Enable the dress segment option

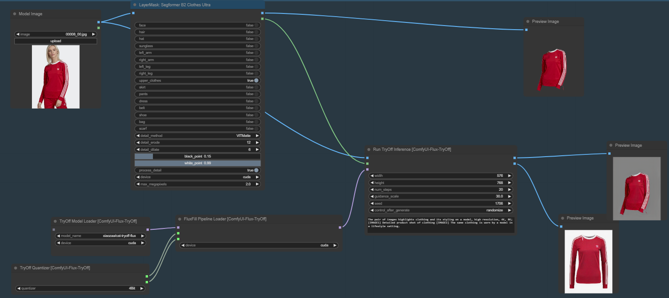click(198, 101)
